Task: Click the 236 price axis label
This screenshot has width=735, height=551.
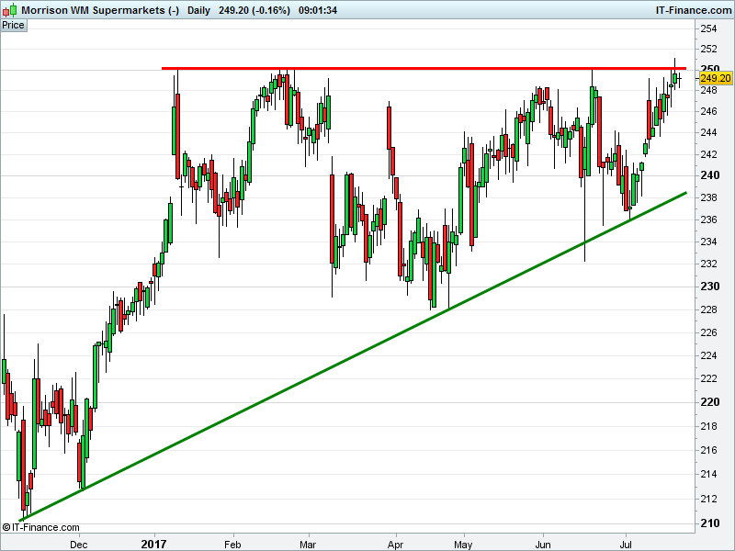Action: click(x=708, y=219)
